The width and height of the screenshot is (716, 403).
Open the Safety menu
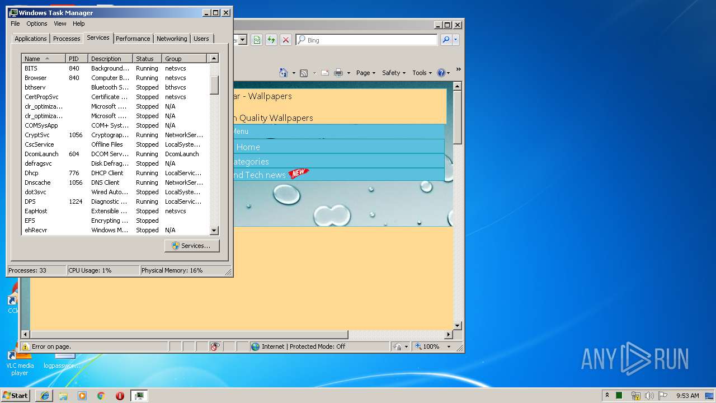394,73
